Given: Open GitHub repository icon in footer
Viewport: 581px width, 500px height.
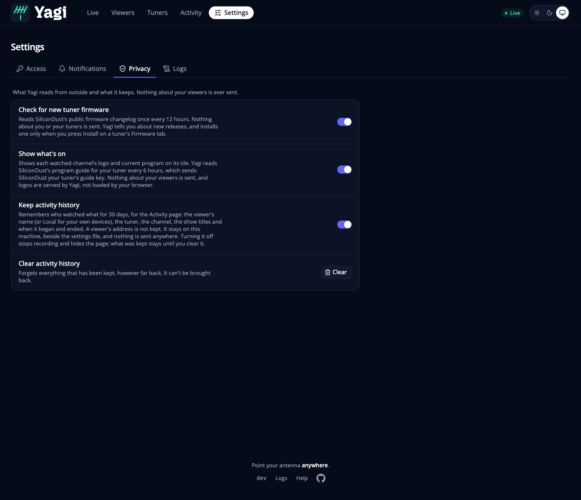Looking at the screenshot, I should pos(321,478).
